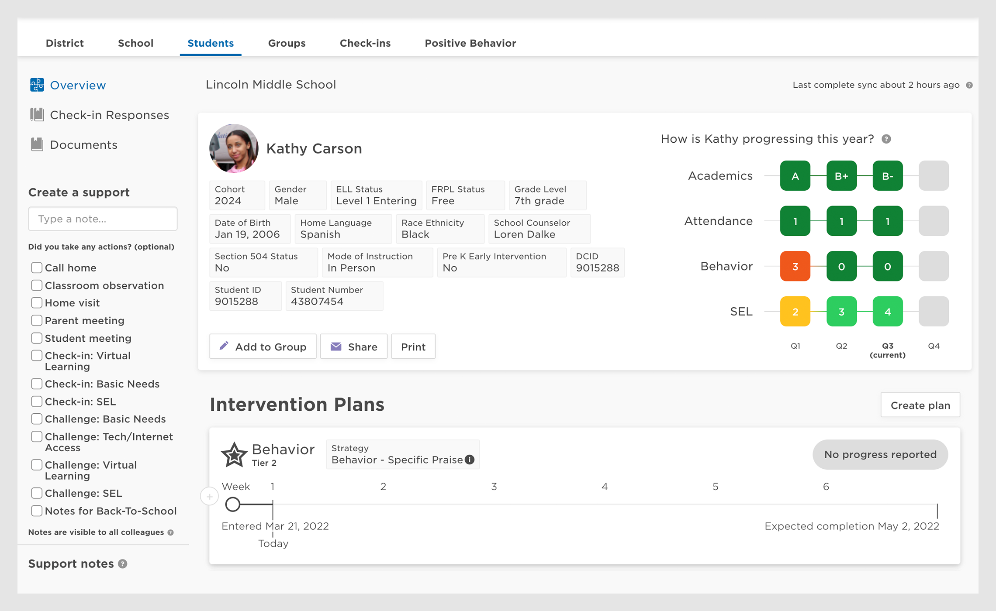Viewport: 996px width, 611px height.
Task: Click the info icon beside Specific Praise strategy
Action: (x=470, y=460)
